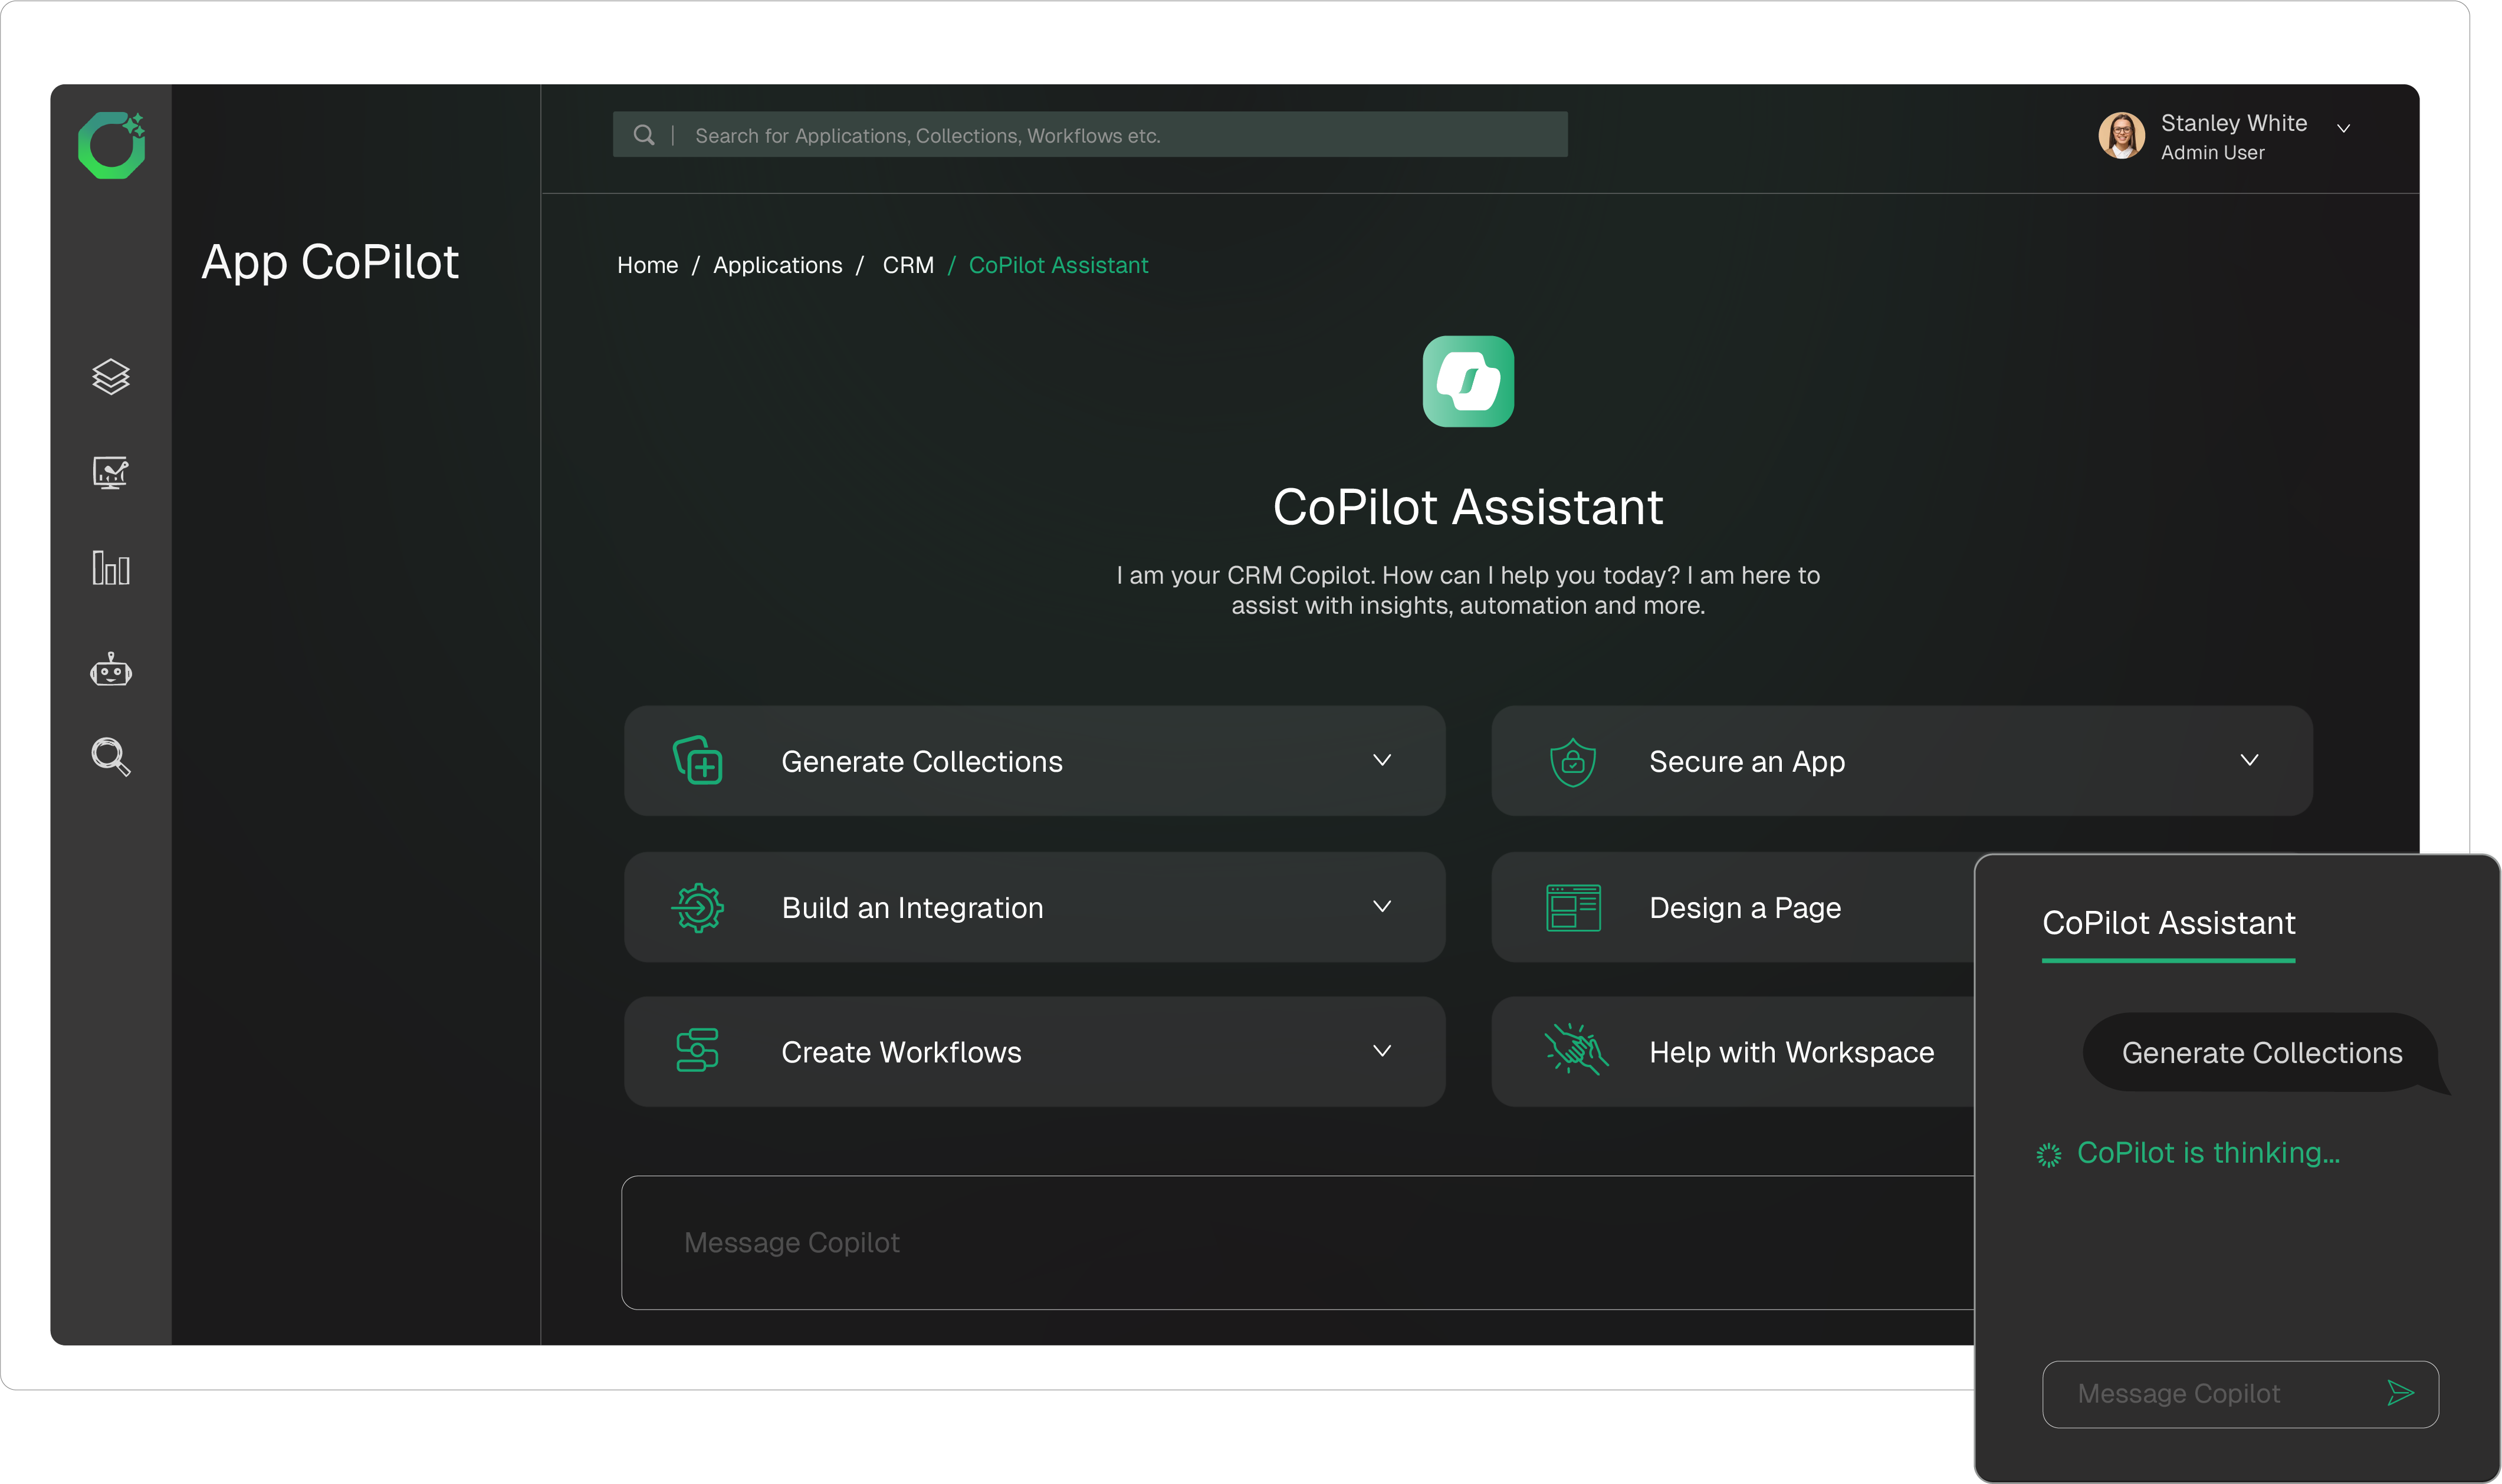Select the CoPilot Assistant tab in chat panel

pos(2168,923)
